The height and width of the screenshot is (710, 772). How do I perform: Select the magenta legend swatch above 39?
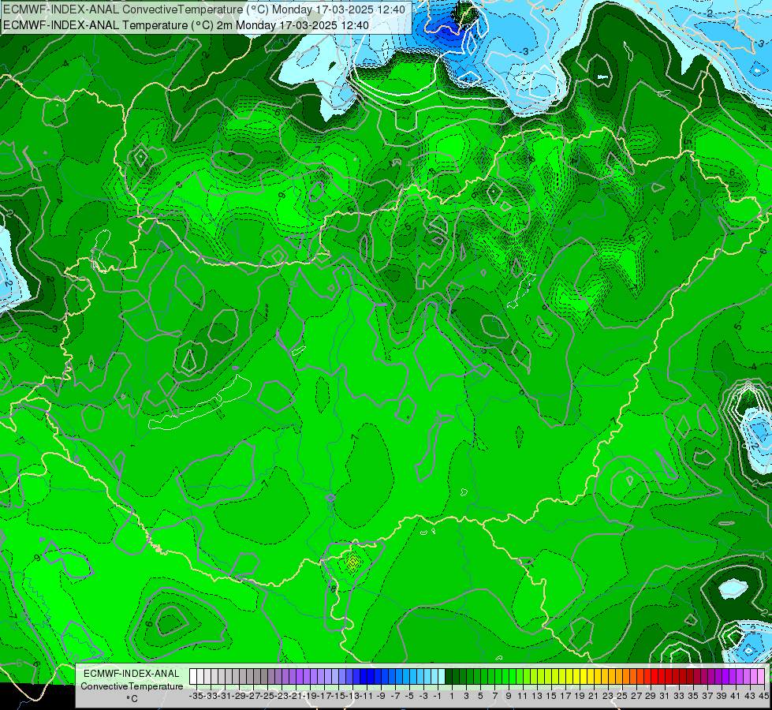coord(718,677)
